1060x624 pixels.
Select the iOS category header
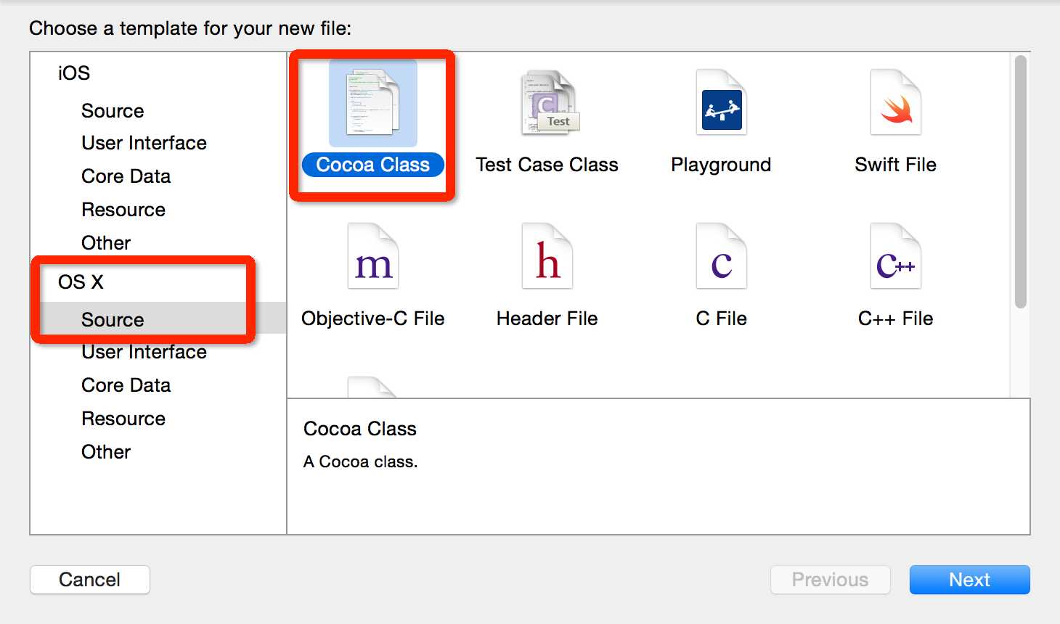click(x=74, y=73)
